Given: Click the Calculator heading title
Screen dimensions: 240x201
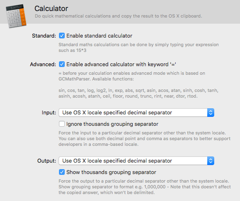Looking at the screenshot, I should tap(51, 9).
